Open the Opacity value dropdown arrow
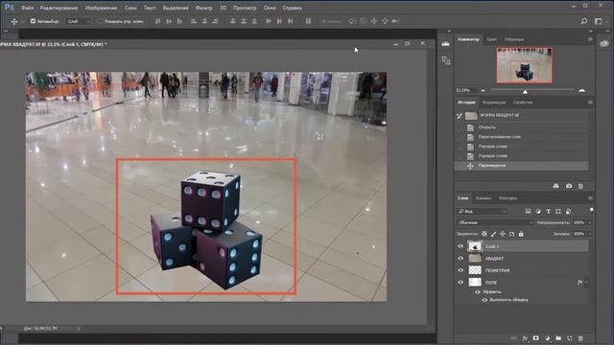 click(590, 222)
